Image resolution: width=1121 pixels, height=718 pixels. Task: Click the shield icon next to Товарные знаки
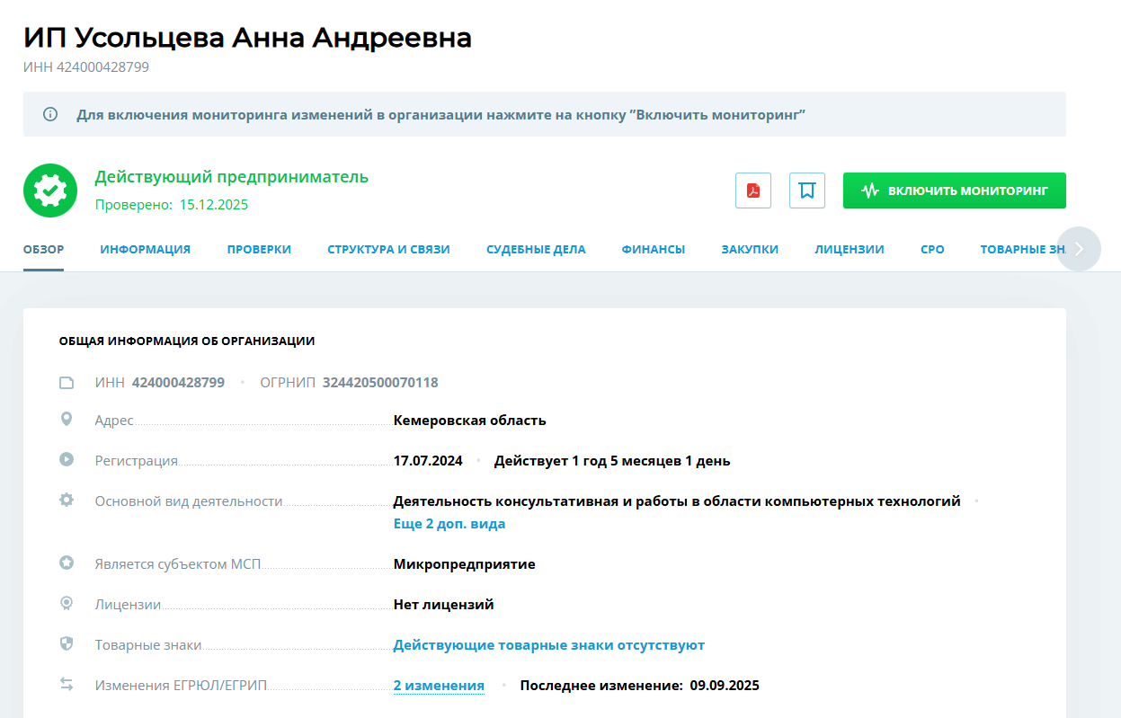click(x=66, y=643)
